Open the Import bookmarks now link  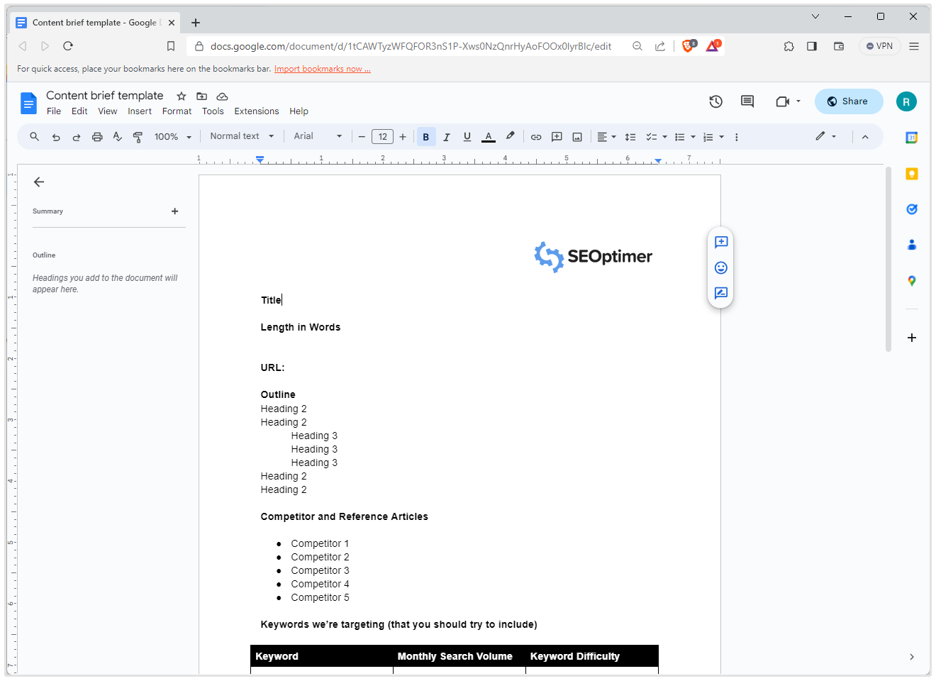322,68
